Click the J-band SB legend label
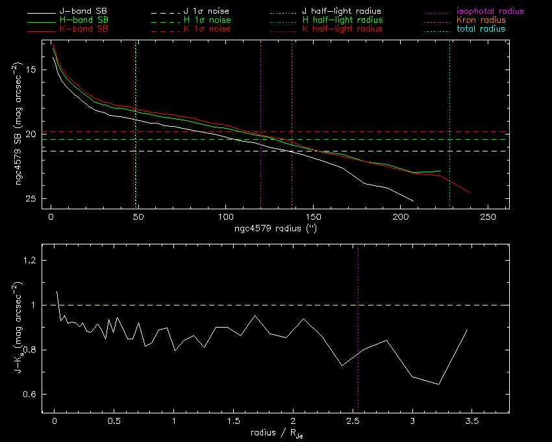 (x=84, y=12)
